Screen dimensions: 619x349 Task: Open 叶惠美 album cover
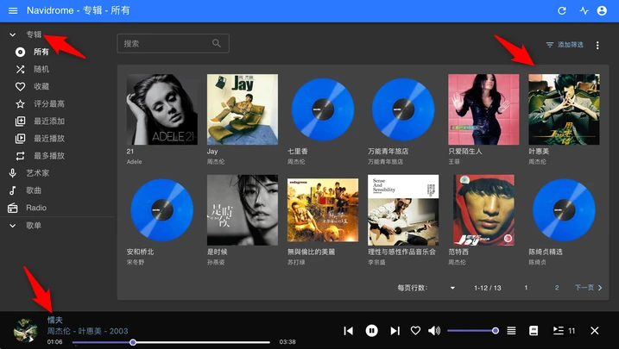pyautogui.click(x=564, y=109)
